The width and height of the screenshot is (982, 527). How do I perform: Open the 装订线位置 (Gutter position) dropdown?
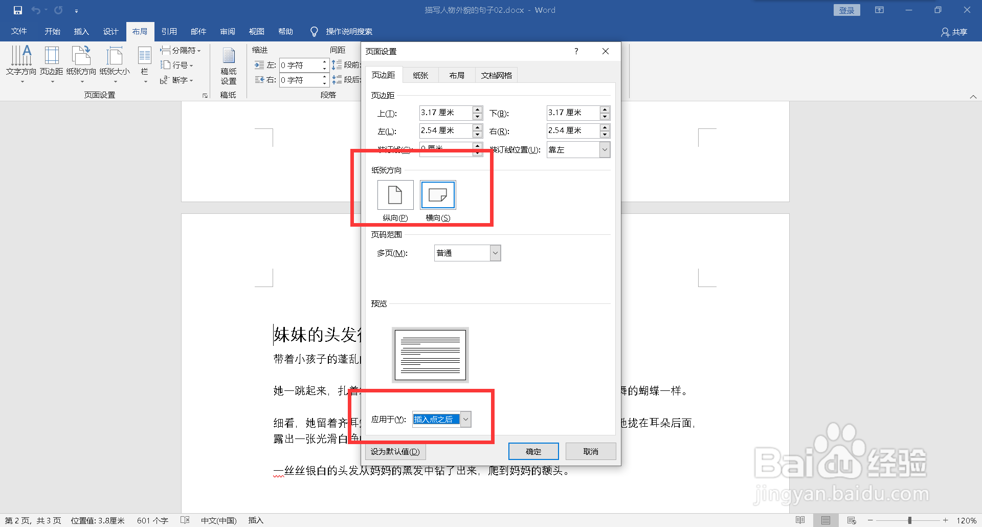pyautogui.click(x=605, y=149)
